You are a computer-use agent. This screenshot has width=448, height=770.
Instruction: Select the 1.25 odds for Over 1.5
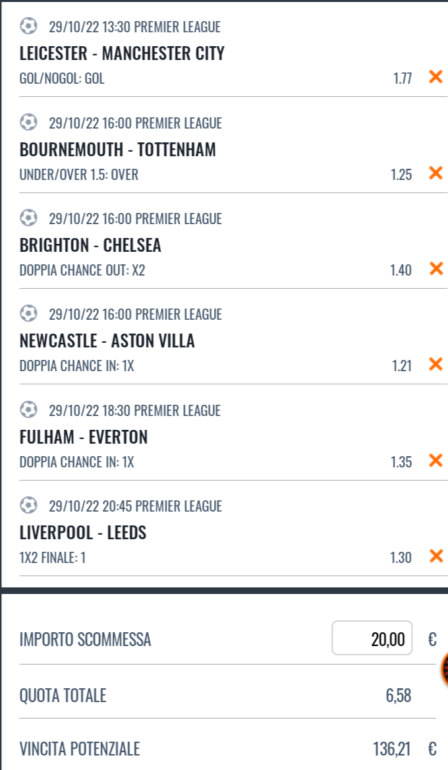[x=401, y=175]
